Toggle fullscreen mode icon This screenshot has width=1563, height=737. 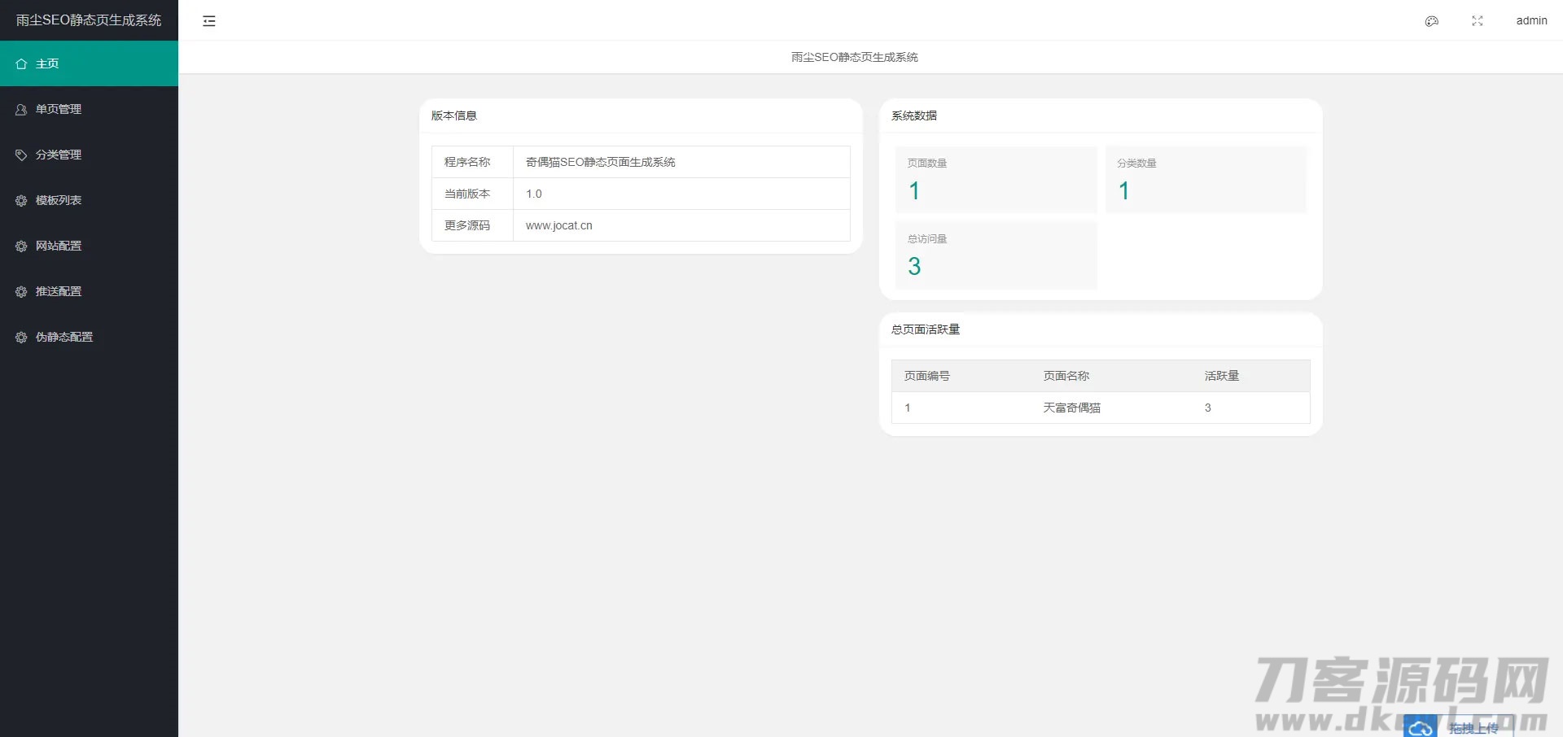[x=1477, y=21]
